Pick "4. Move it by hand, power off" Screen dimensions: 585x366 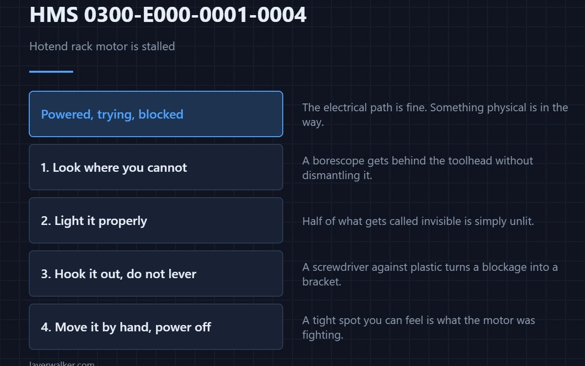[x=156, y=326]
